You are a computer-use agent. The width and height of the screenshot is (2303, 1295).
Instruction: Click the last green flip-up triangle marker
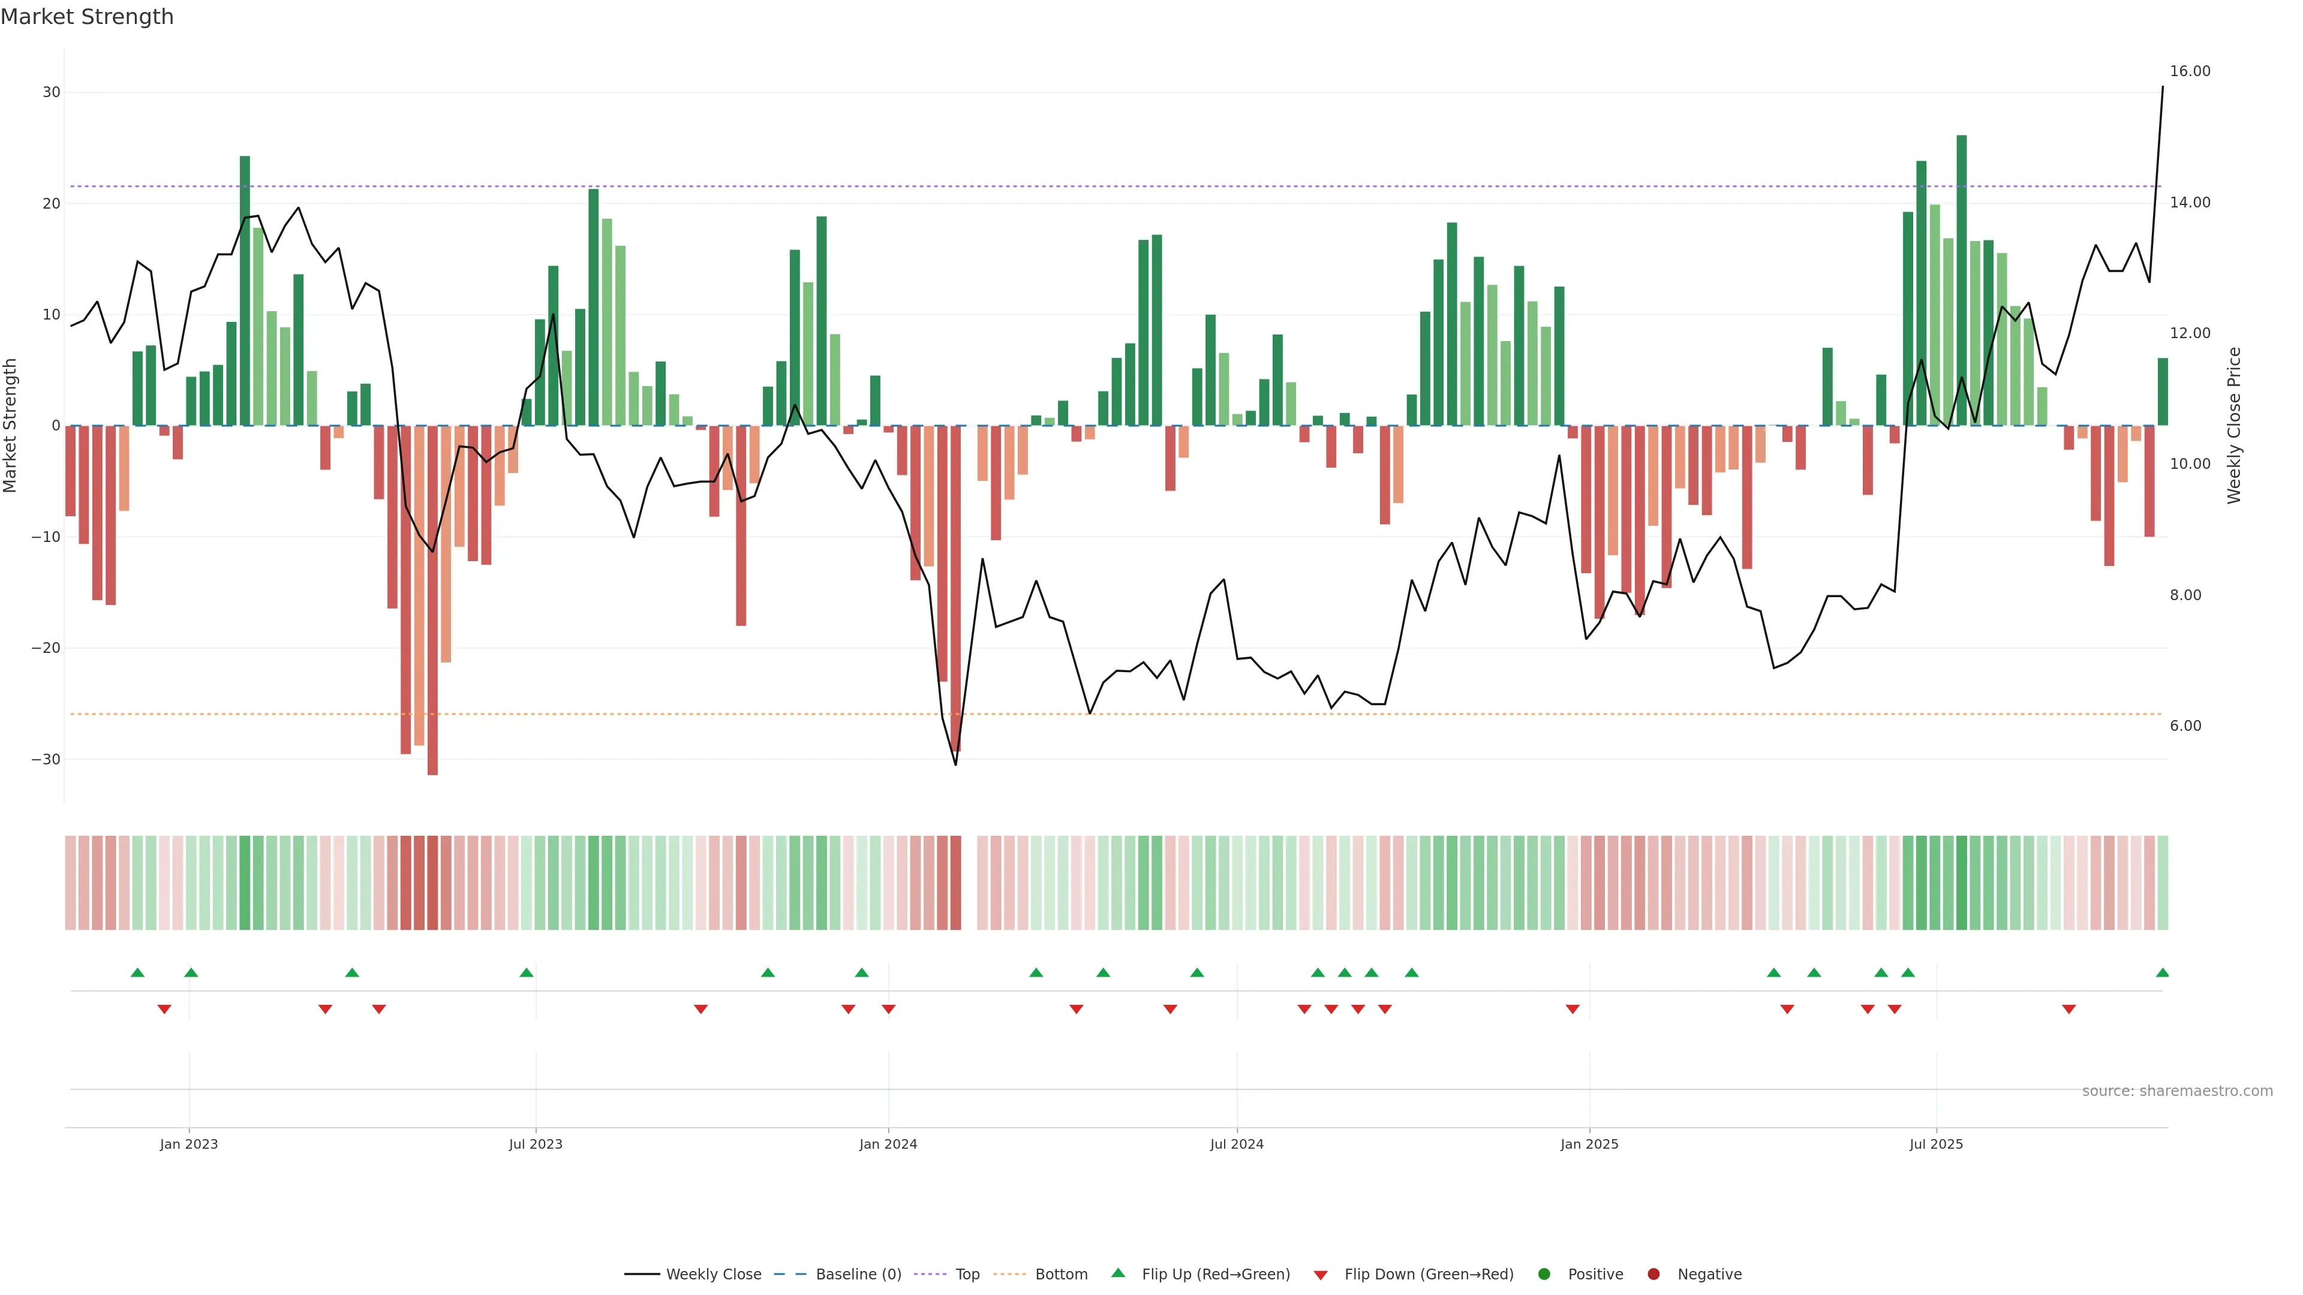[x=2161, y=972]
